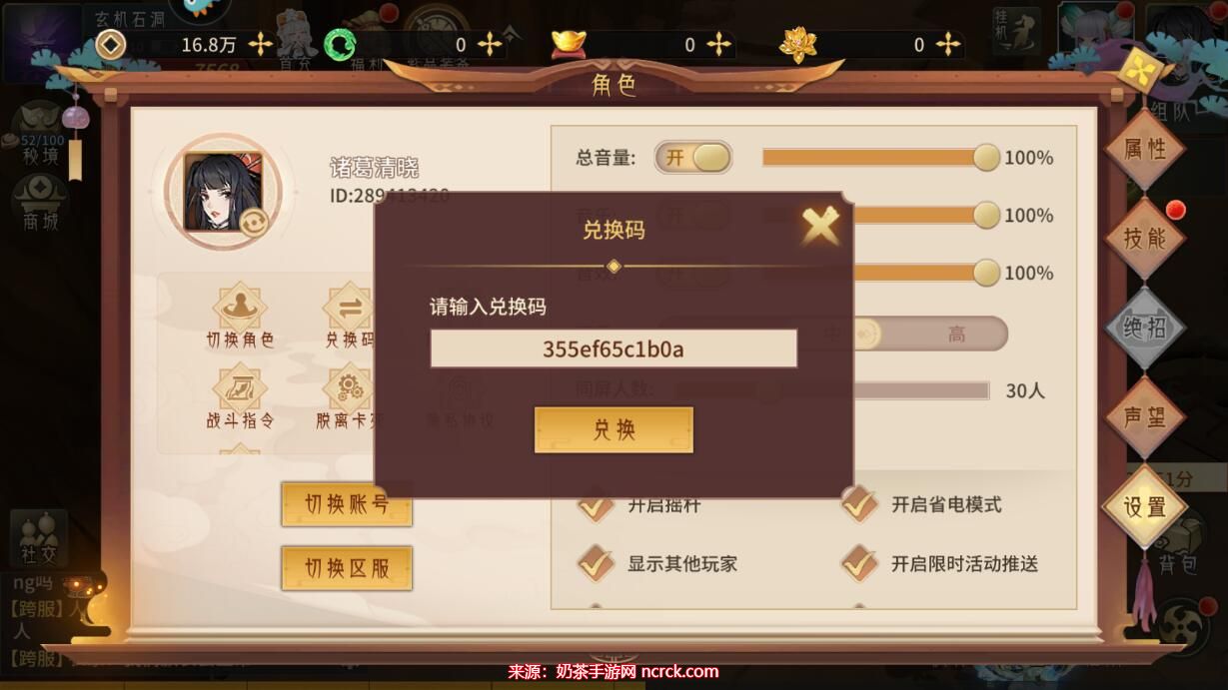This screenshot has height=690, width=1228.
Task: Open the 切换角色 switch character icon
Action: (240, 316)
